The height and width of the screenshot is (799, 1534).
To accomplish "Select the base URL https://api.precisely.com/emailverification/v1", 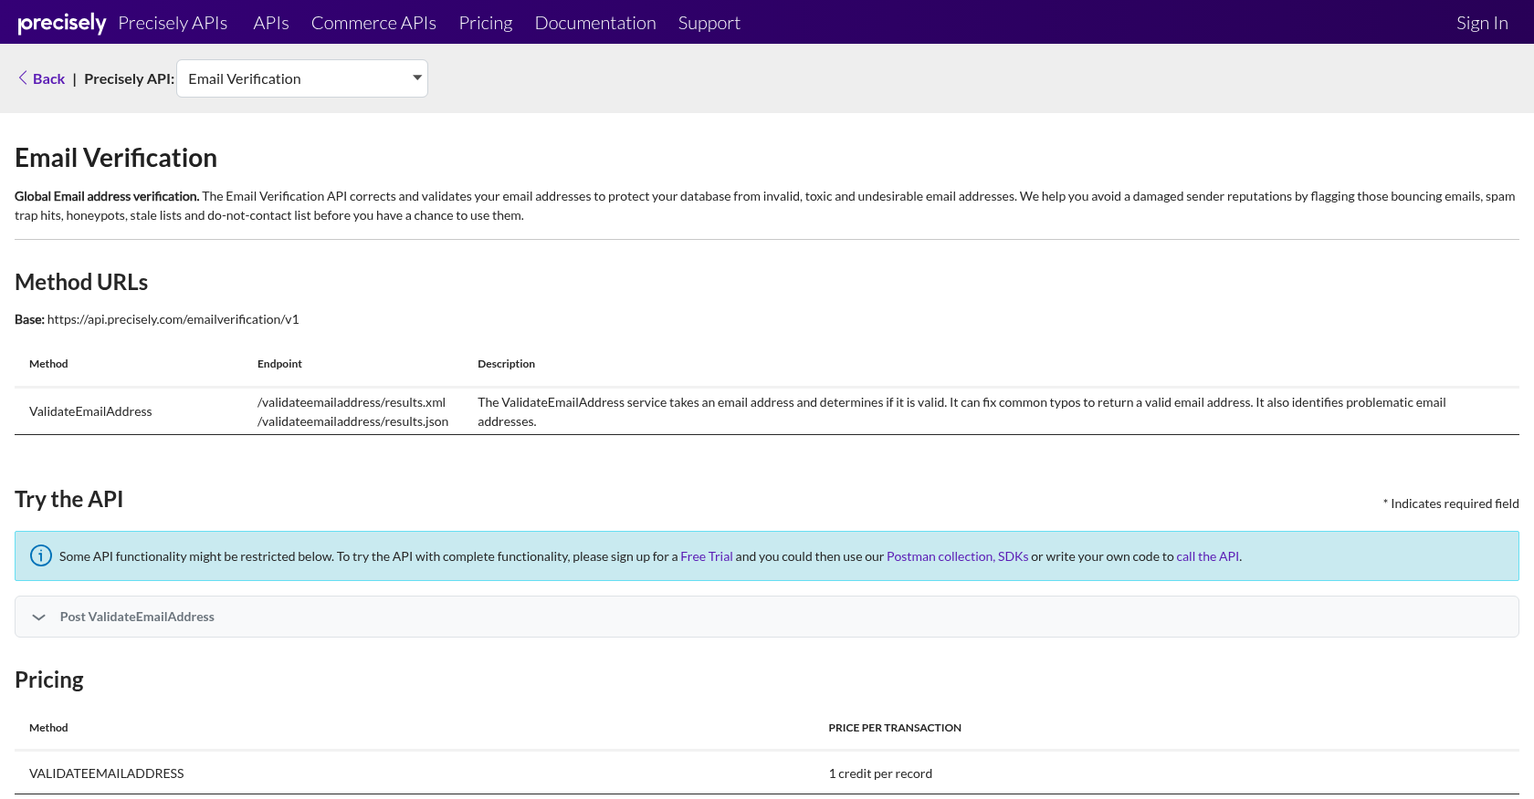I will click(173, 319).
